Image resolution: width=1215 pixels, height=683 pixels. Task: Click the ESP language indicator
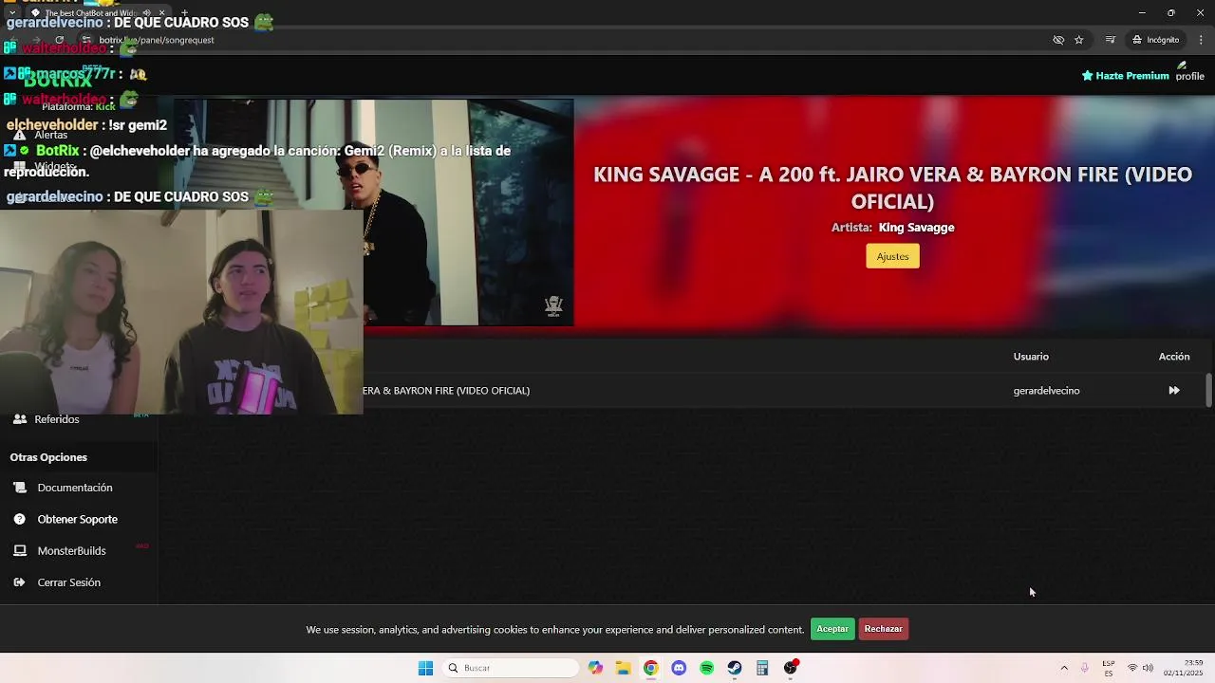1109,668
